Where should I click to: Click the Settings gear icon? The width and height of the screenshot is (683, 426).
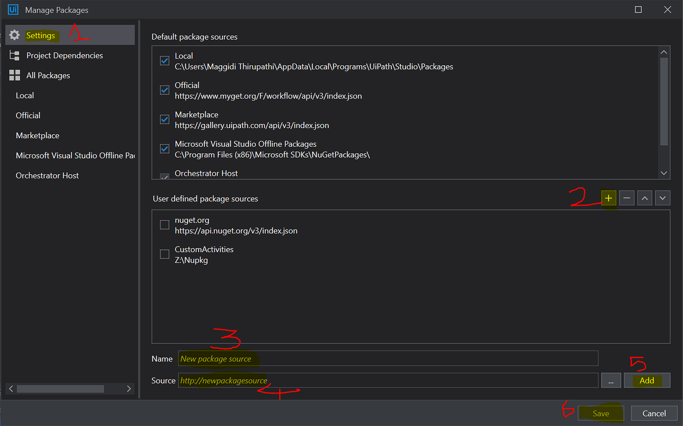tap(15, 35)
